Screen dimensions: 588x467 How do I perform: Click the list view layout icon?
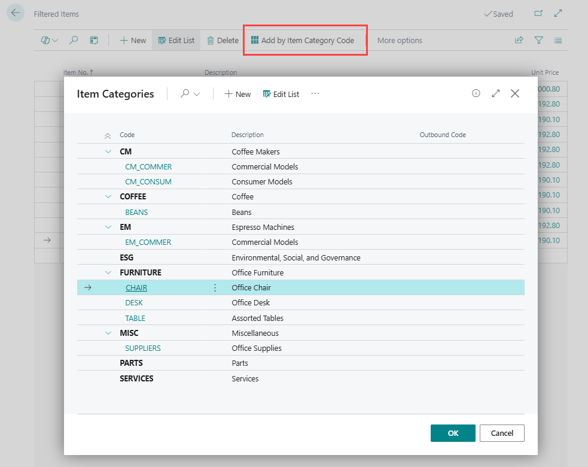(558, 40)
